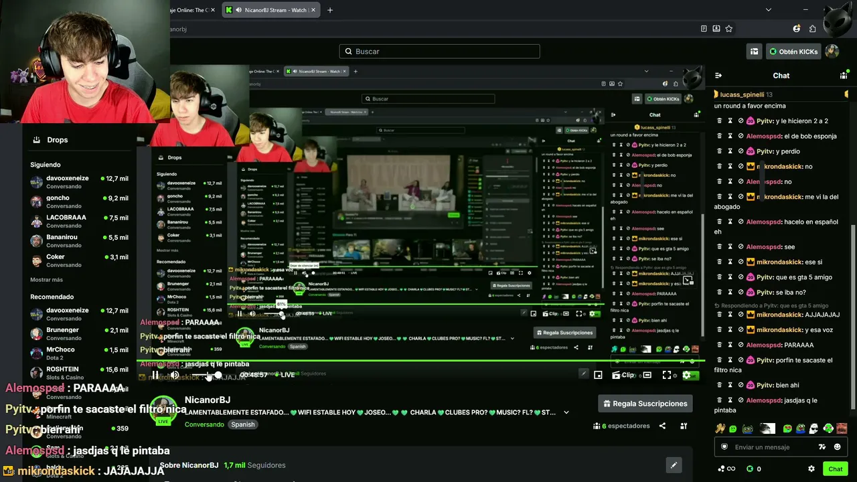Image resolution: width=857 pixels, height=482 pixels.
Task: Open goncho channel in the sidebar
Action: coord(80,202)
